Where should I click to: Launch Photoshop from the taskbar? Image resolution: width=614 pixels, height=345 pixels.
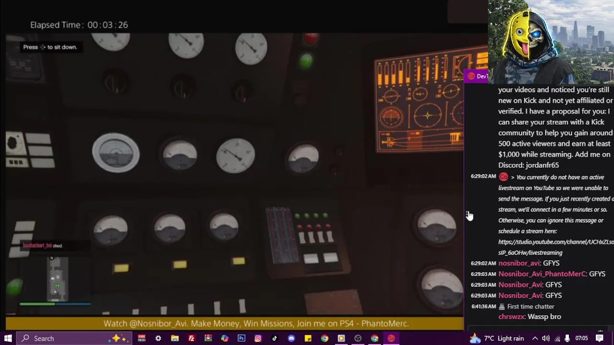coord(241,338)
